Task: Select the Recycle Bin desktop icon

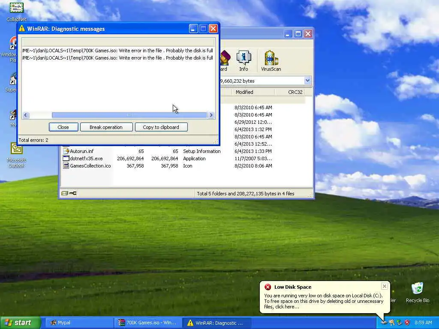Action: click(x=418, y=293)
